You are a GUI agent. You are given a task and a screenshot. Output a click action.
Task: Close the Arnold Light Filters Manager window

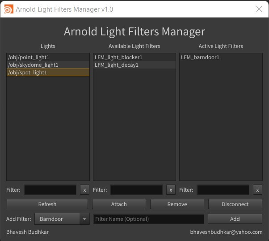(x=259, y=9)
